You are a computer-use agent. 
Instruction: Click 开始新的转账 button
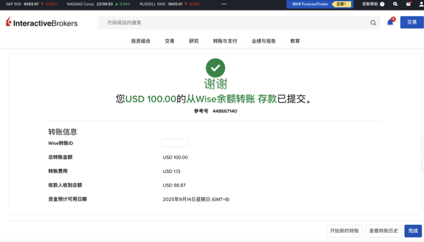point(344,231)
